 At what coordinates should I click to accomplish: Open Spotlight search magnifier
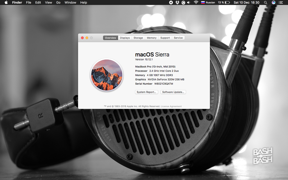266,3
